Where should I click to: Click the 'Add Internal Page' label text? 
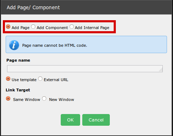tap(92, 28)
